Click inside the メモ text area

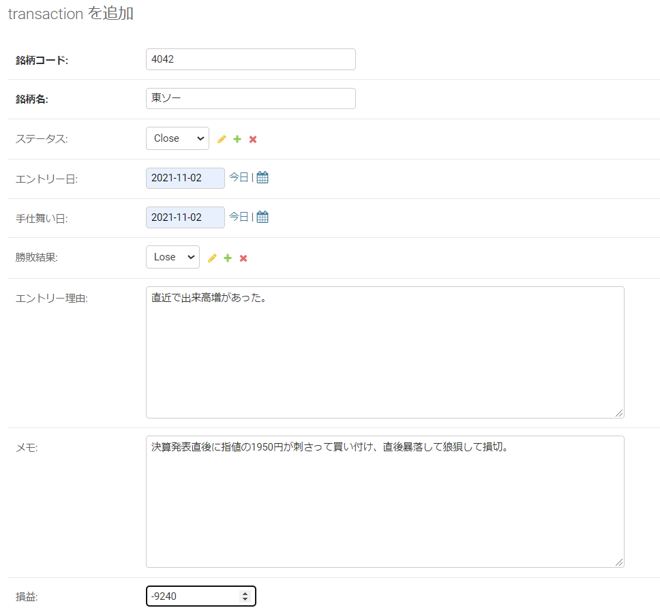click(385, 502)
